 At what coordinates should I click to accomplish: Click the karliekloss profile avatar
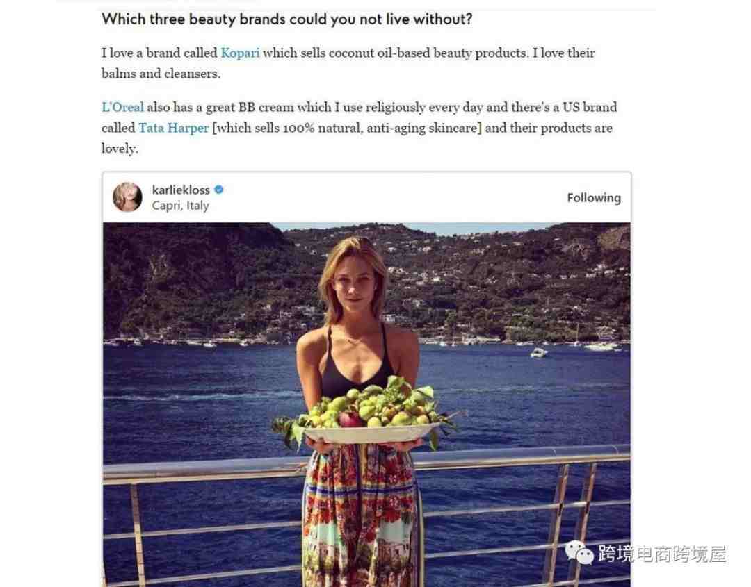pyautogui.click(x=127, y=197)
